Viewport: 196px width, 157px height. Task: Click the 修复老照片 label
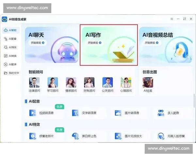[46, 136]
